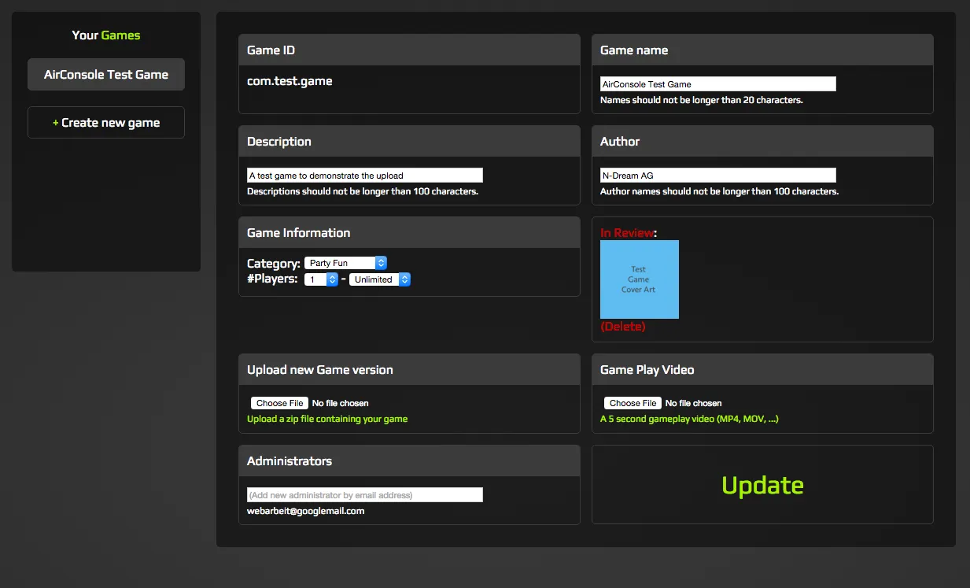Image resolution: width=970 pixels, height=588 pixels.
Task: Choose File for new game version
Action: tap(279, 403)
